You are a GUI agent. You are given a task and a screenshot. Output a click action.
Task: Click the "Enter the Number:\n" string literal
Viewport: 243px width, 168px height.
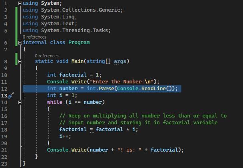click(x=121, y=82)
